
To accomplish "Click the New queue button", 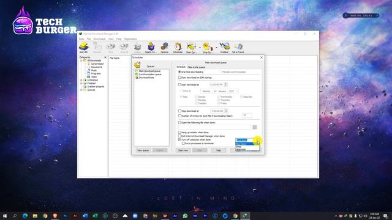I will (x=143, y=150).
